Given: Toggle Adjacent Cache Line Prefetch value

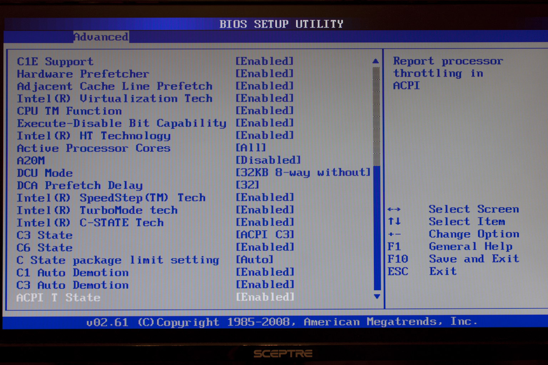Looking at the screenshot, I should (x=264, y=86).
